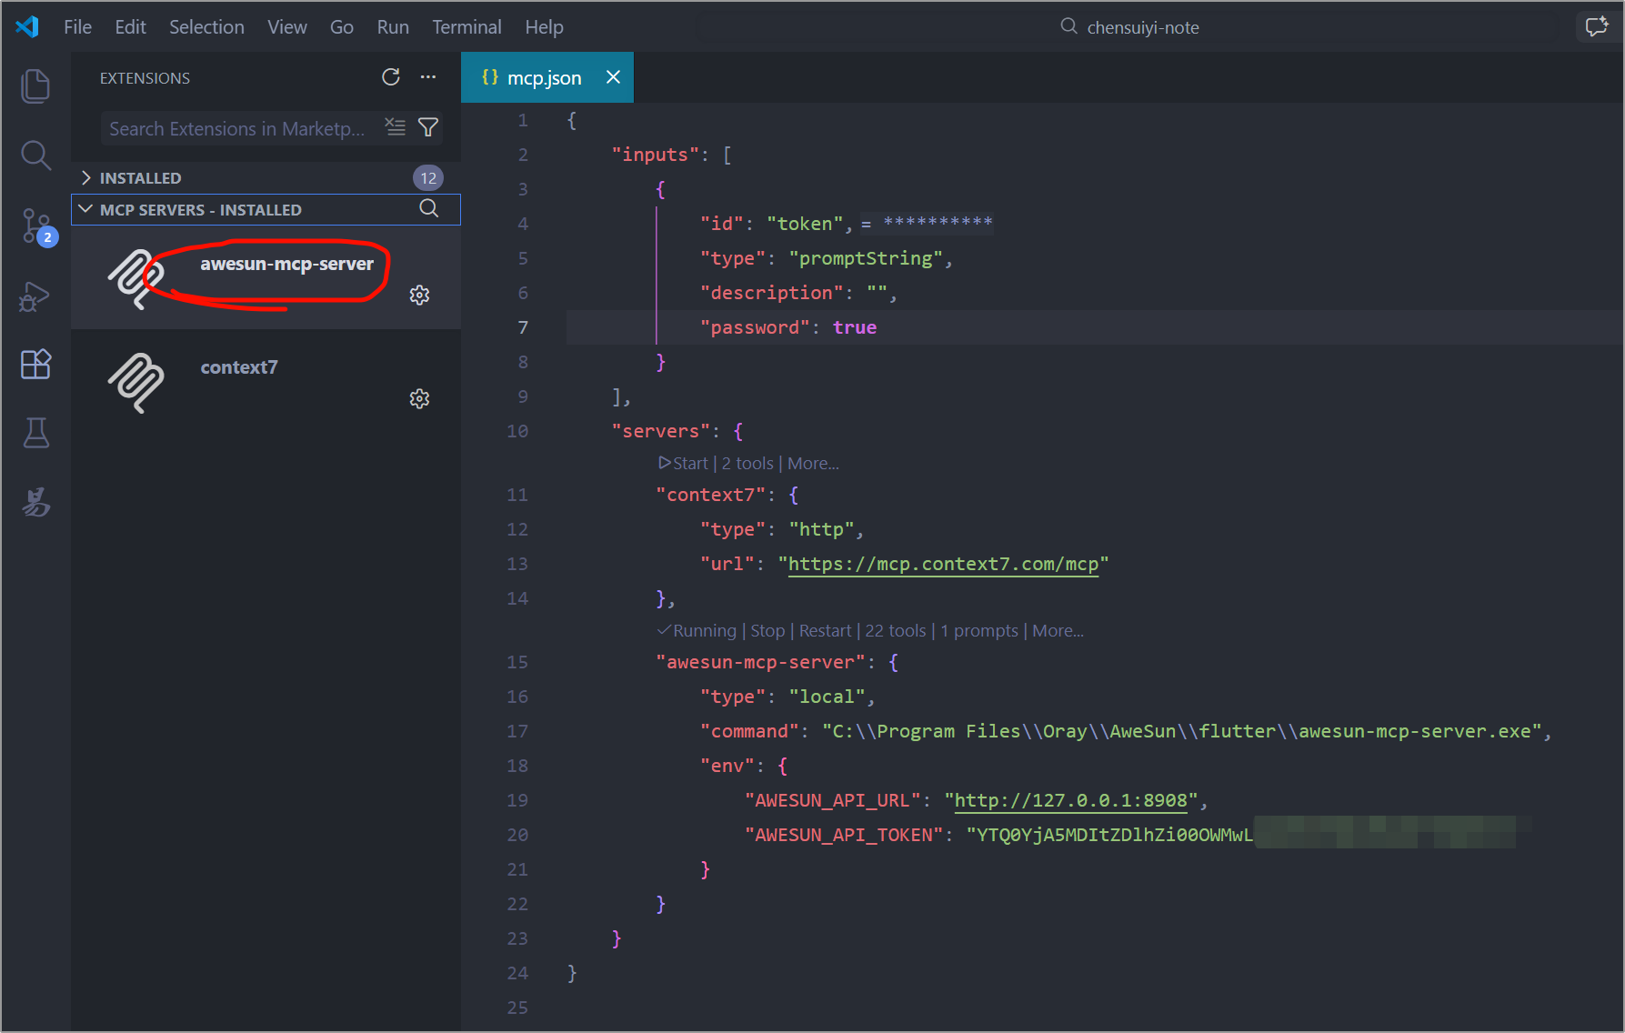Select the context7 server list entry
Image resolution: width=1625 pixels, height=1033 pixels.
coord(266,382)
